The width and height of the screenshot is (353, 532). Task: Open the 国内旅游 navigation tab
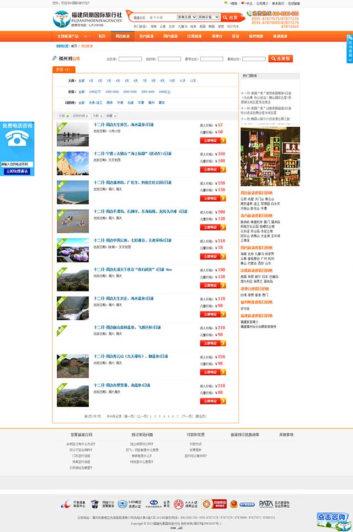(170, 36)
